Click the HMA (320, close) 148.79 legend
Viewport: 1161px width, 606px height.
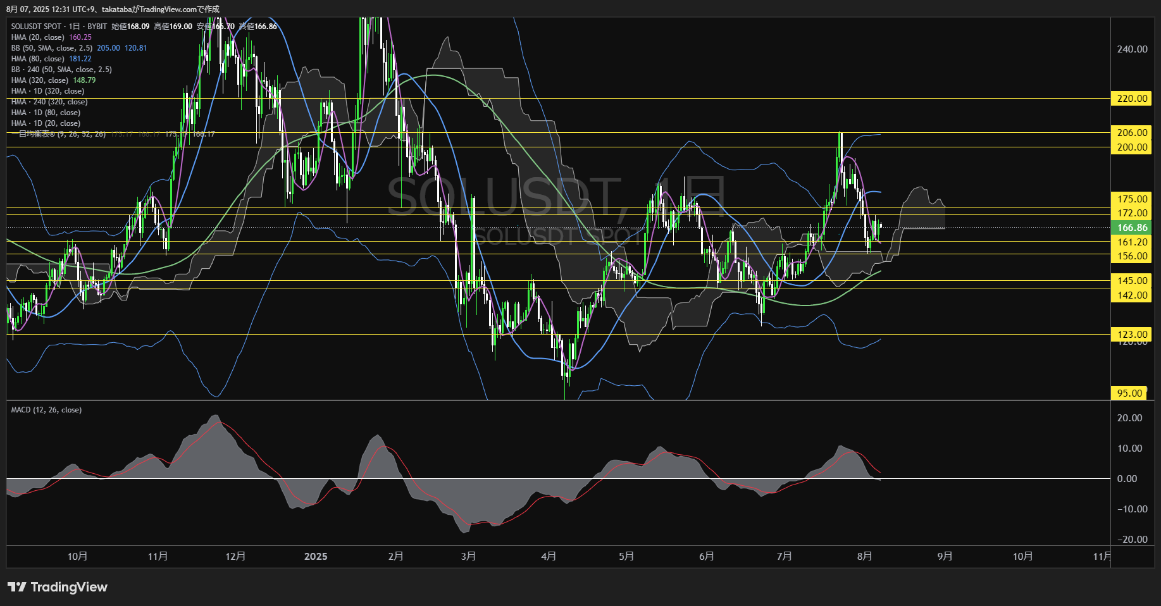point(53,80)
